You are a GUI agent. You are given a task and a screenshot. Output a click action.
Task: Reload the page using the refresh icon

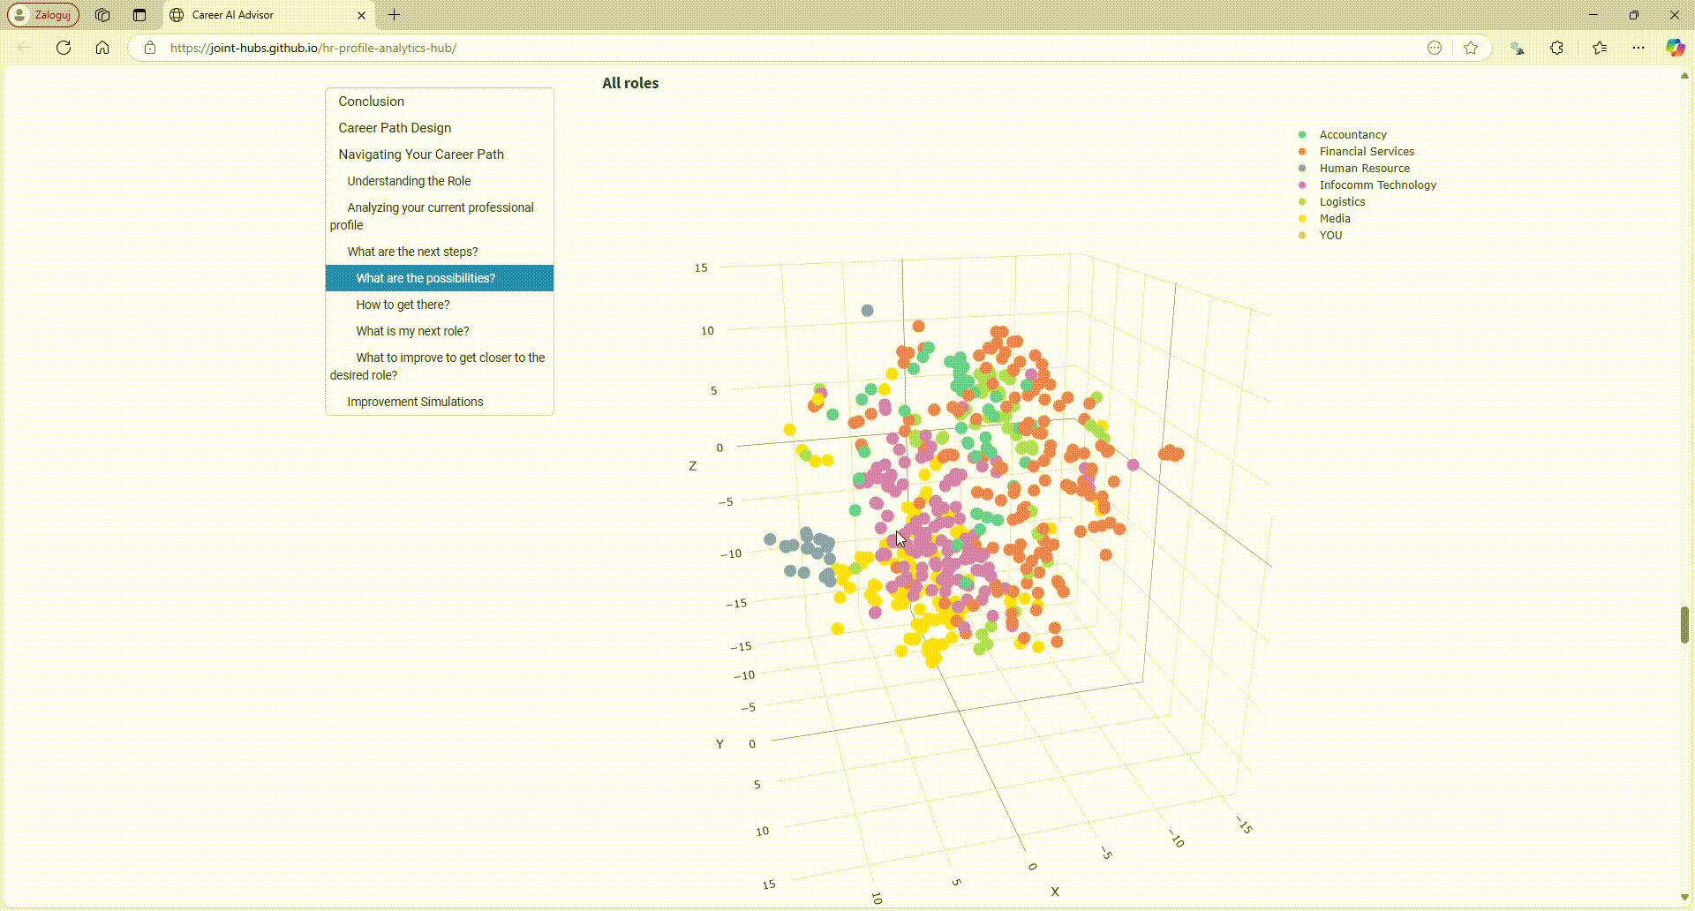coord(63,48)
